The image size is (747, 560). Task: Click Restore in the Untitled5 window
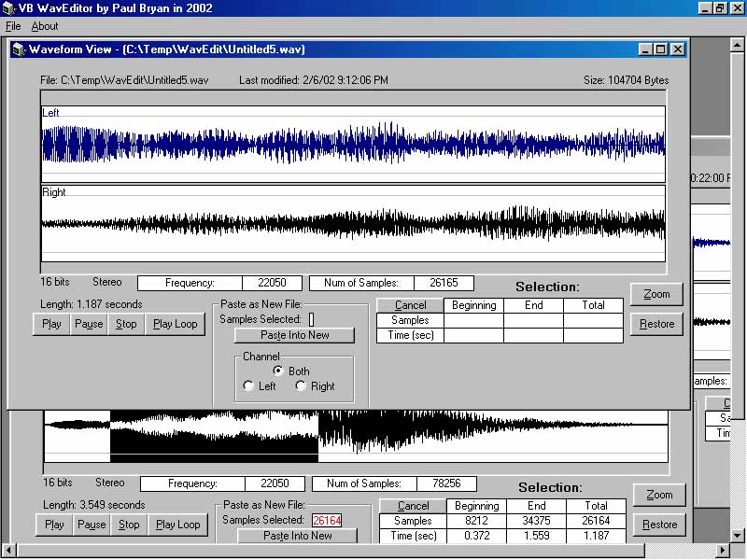point(656,324)
